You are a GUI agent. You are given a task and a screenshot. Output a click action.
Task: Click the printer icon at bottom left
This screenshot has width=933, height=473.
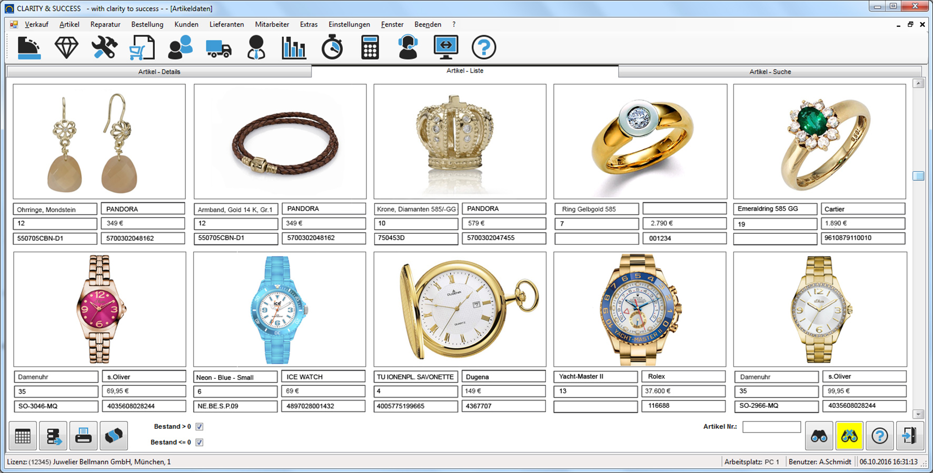[x=83, y=436]
